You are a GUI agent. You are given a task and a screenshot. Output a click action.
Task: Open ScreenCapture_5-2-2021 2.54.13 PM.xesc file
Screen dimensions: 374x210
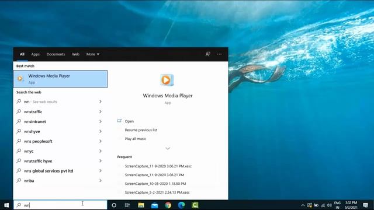click(157, 192)
